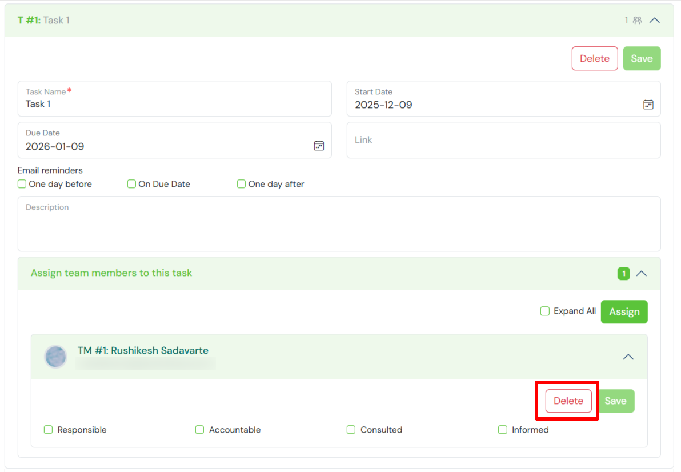Screen dimensions: 681x472
Task: Tick the One day after reminder
Action: [x=242, y=184]
